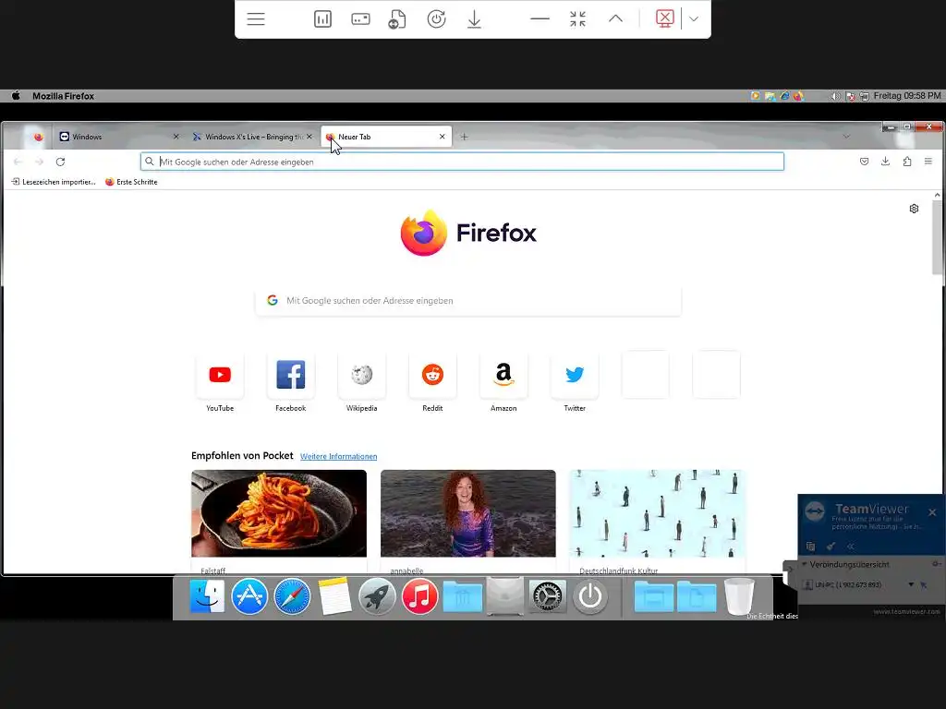Click the Lesezeichen importieren bookmark
This screenshot has height=709, width=946.
54,182
